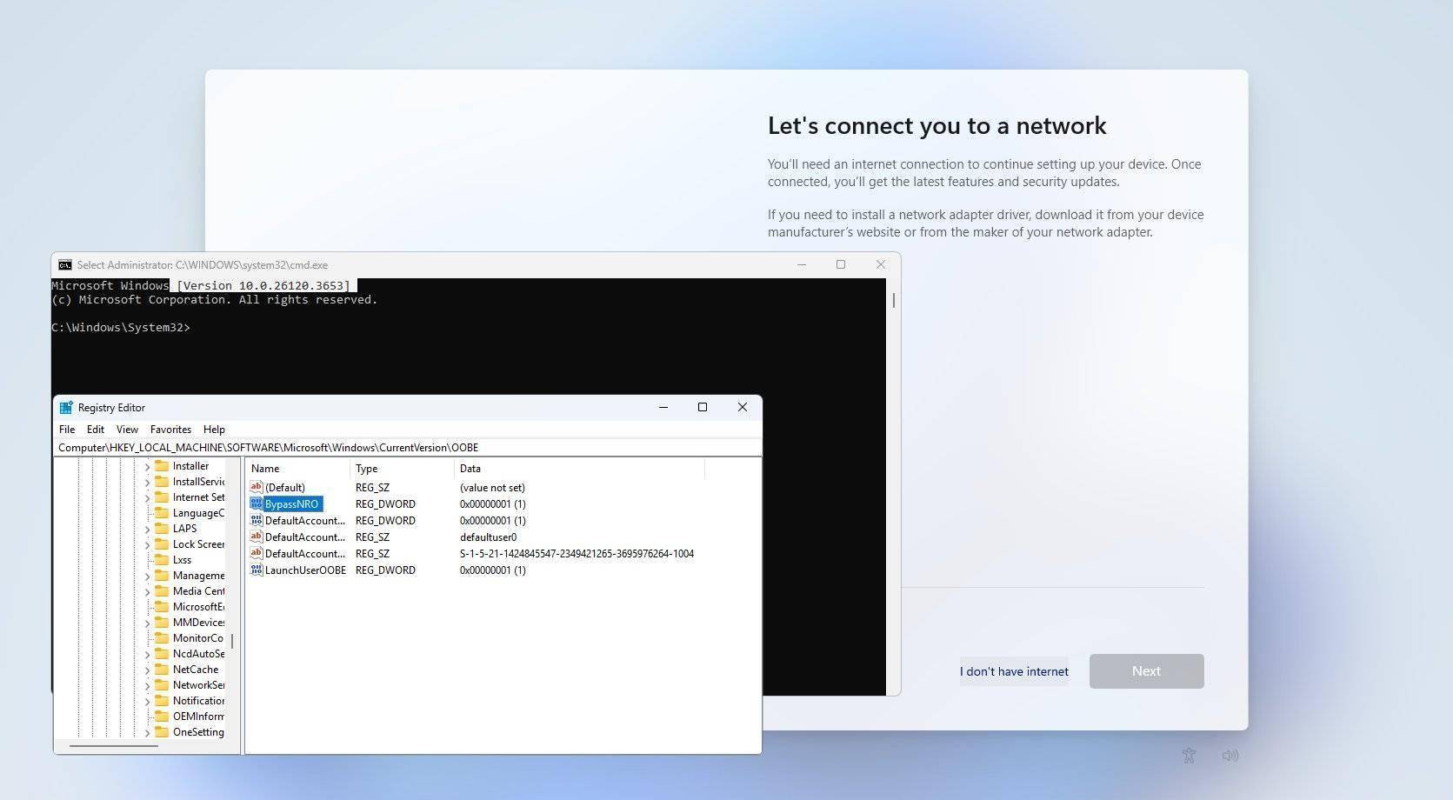Click the volume icon in the corner
Viewport: 1453px width, 800px height.
[x=1230, y=756]
